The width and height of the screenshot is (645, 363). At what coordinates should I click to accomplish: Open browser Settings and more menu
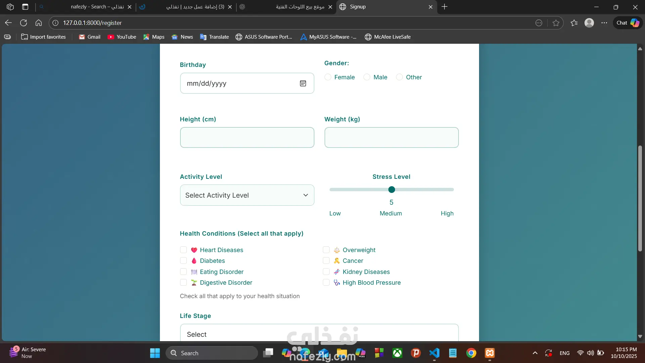[604, 23]
